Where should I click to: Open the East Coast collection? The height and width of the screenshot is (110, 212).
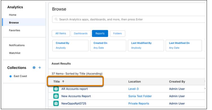point(20,76)
